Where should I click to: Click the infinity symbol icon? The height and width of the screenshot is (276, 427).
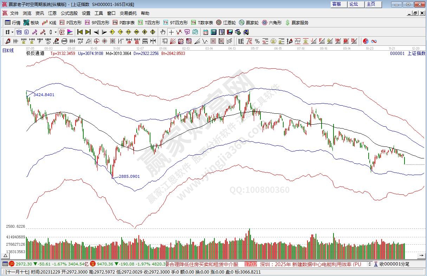pyautogui.click(x=374, y=41)
